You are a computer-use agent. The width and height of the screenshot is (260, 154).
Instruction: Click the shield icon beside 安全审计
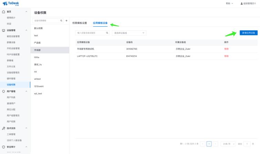(x=3, y=147)
